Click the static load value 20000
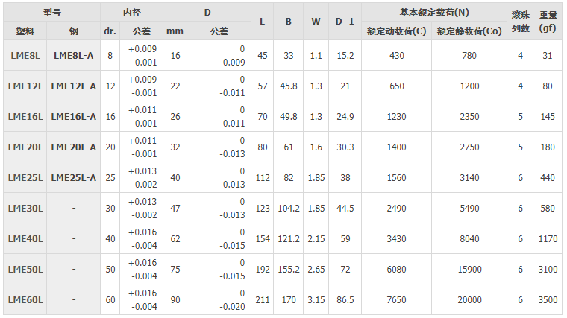 click(469, 300)
